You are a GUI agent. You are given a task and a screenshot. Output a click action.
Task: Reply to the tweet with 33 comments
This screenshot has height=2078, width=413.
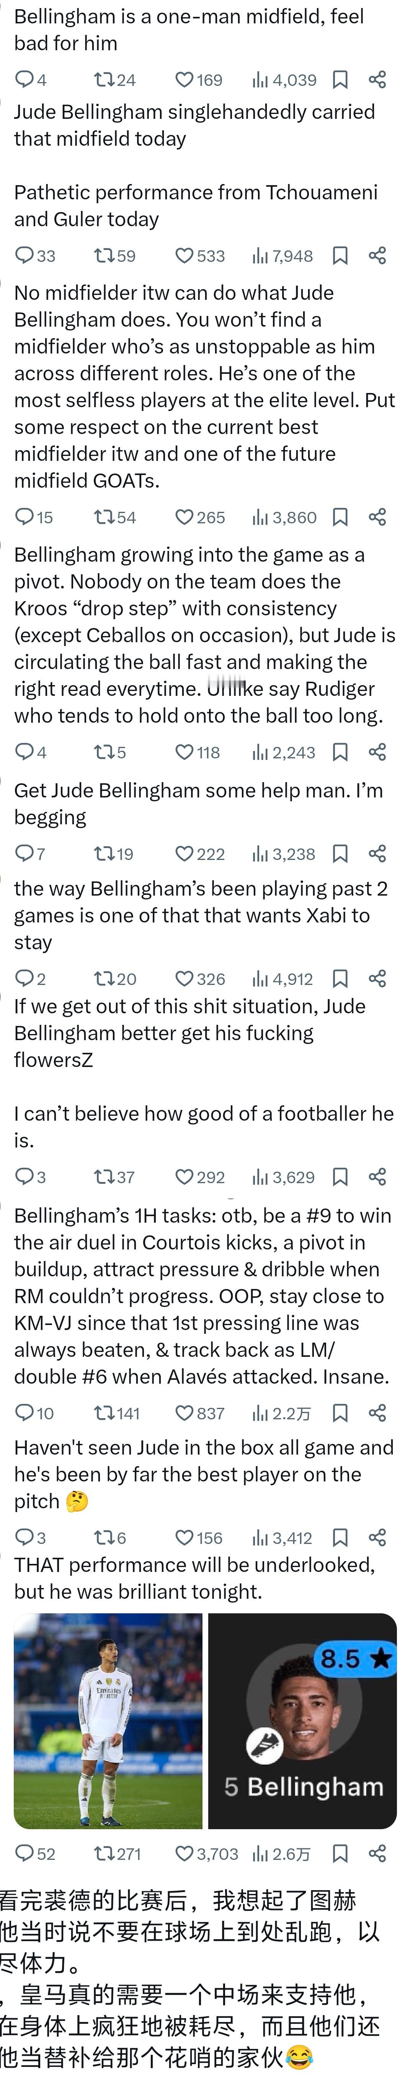pos(25,256)
